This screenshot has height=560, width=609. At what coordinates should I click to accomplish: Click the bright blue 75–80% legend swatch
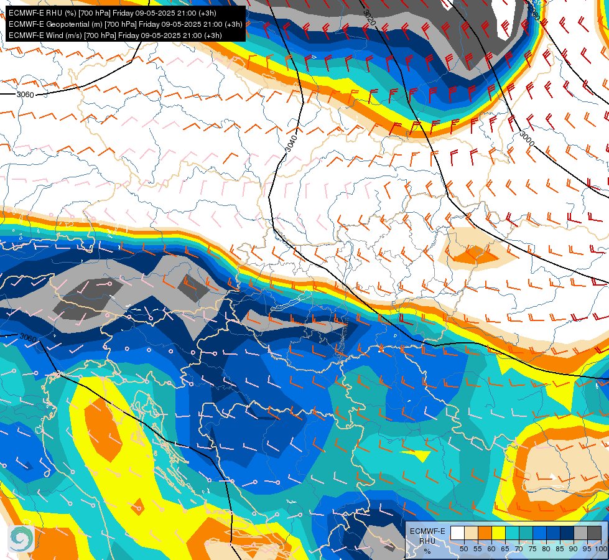540,533
